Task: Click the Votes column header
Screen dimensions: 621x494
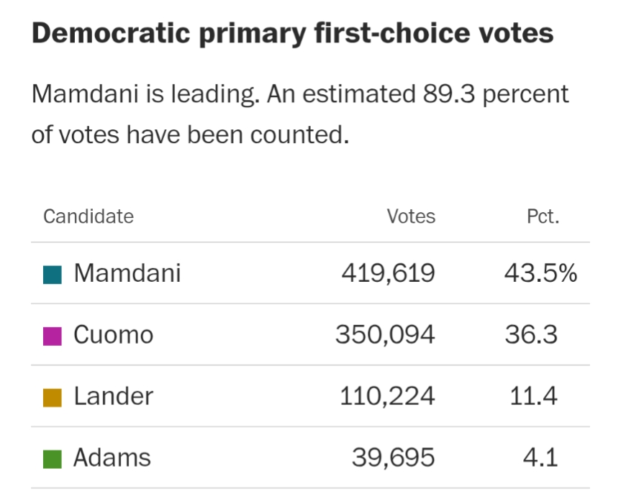Action: [411, 216]
